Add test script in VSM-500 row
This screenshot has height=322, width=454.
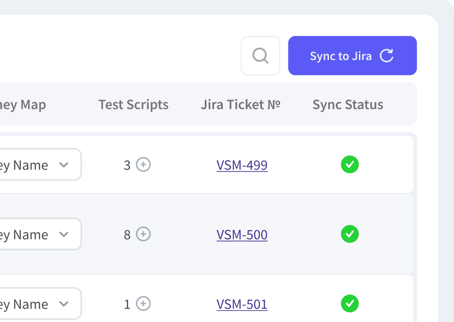pyautogui.click(x=143, y=234)
